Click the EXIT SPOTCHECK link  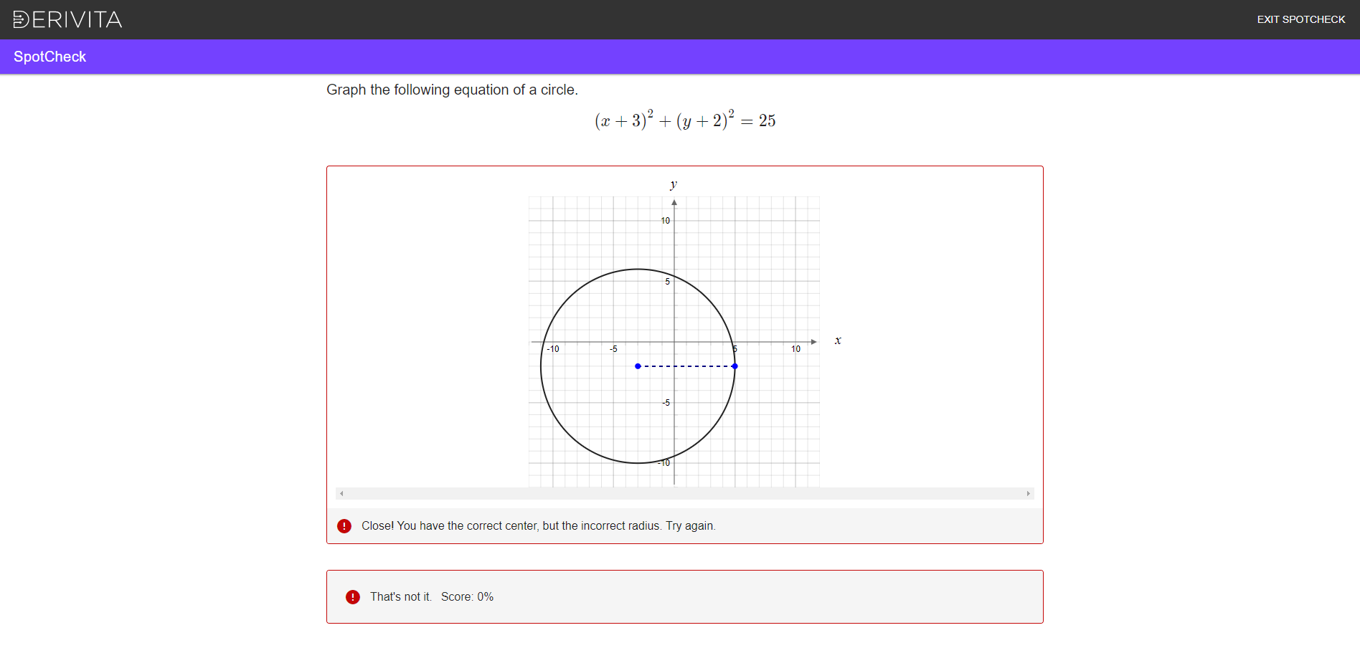[1300, 19]
